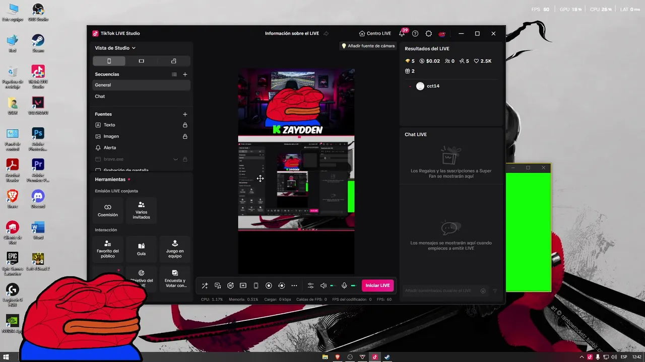Click TikTok LIVE Studio taskbar icon
Image resolution: width=645 pixels, height=362 pixels.
pos(374,357)
